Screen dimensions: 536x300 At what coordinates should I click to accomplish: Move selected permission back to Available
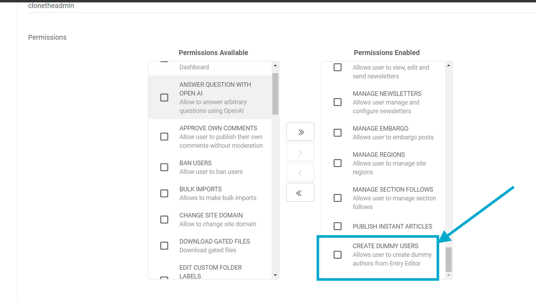click(300, 172)
